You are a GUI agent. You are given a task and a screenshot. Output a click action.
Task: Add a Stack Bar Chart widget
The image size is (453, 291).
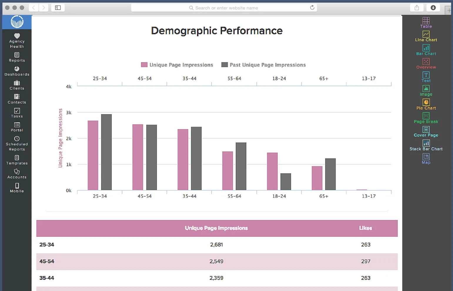coord(426,145)
